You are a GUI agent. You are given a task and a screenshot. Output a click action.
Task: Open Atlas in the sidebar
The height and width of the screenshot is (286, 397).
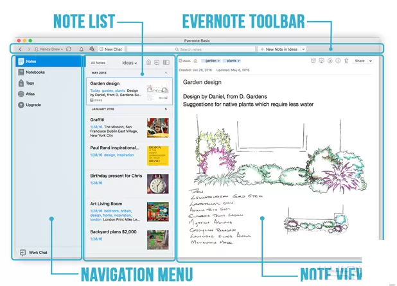[49, 94]
